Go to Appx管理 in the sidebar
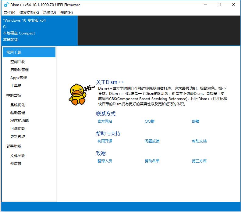Screen dimensions: 241x212 pyautogui.click(x=19, y=78)
